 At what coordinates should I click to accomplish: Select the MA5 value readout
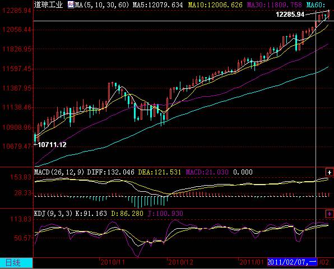pos(158,4)
